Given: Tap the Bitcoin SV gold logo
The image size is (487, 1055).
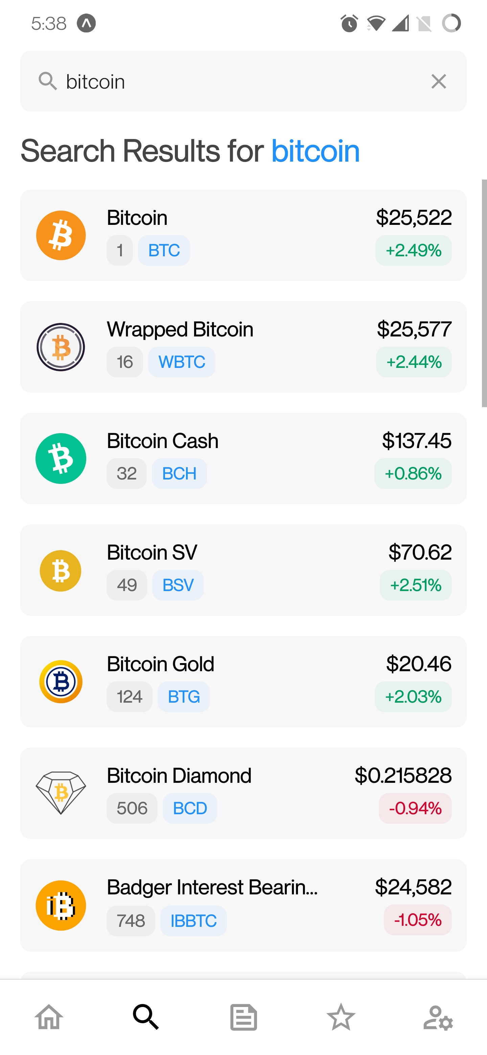Looking at the screenshot, I should click(x=61, y=570).
